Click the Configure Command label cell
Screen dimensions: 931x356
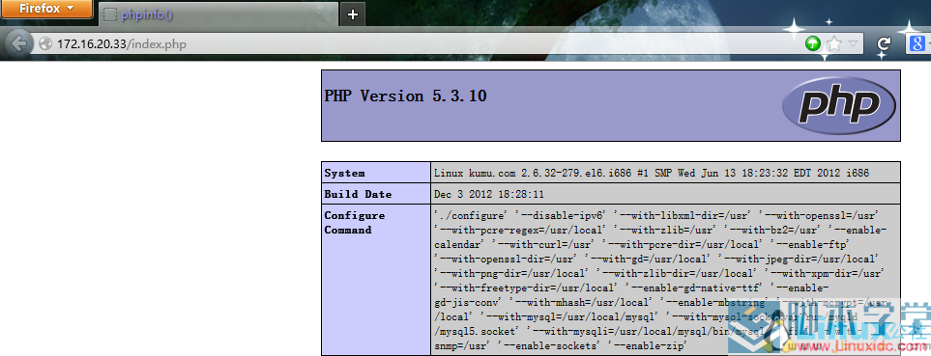[x=376, y=280]
